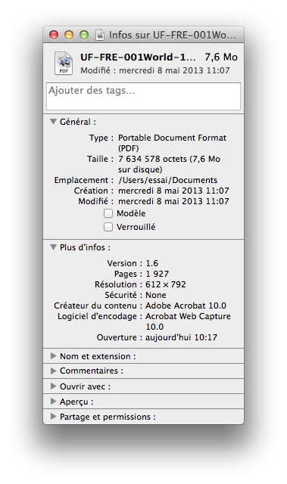Collapse the Général section triangle
Screen dimensions: 287x484
[x=54, y=122]
